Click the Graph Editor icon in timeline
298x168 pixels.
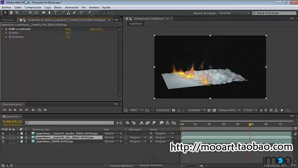[174, 123]
